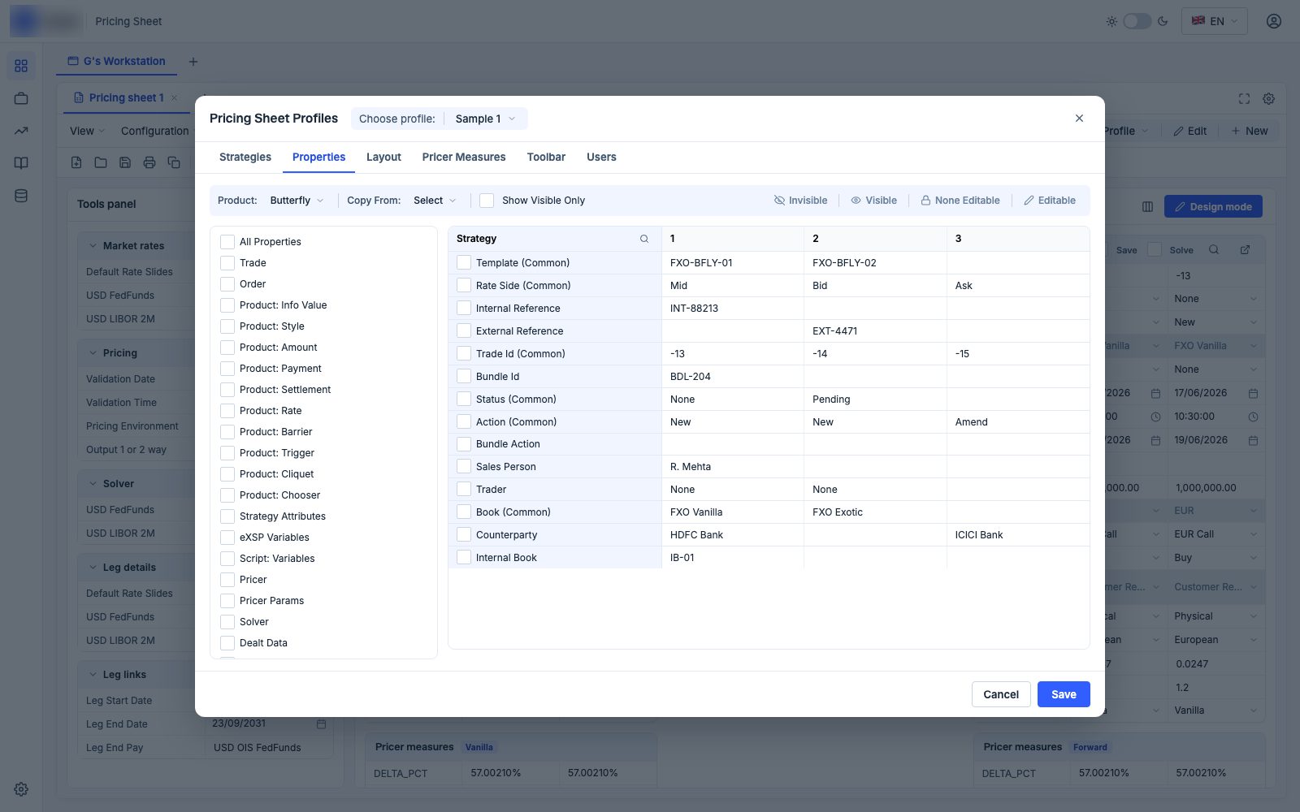Click the ICICI Bank counterparty cell
1300x812 pixels.
[1018, 534]
